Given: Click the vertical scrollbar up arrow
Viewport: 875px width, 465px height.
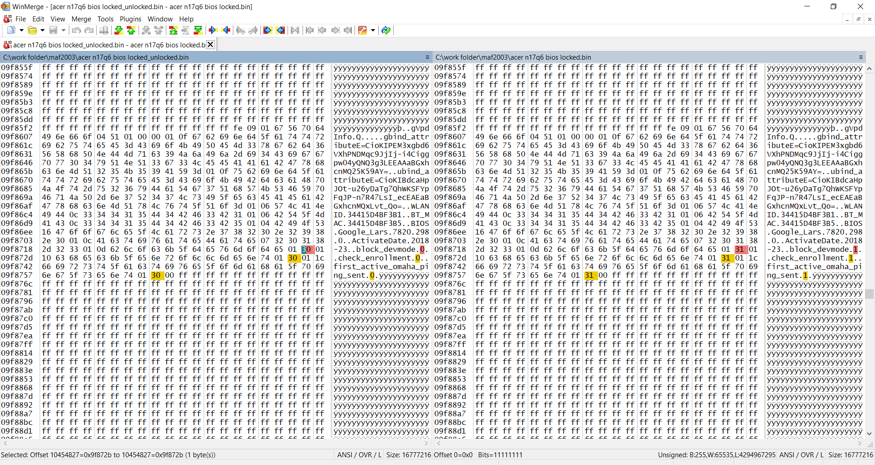Looking at the screenshot, I should click(870, 68).
